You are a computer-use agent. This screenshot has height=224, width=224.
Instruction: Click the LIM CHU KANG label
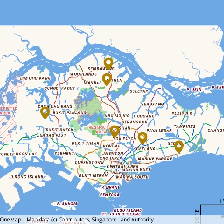[35, 78]
